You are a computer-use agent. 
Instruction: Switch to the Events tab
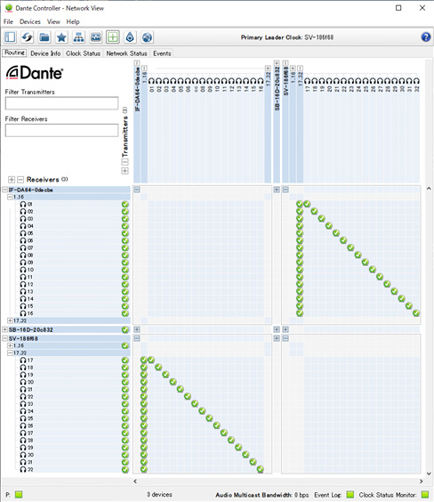[x=162, y=53]
